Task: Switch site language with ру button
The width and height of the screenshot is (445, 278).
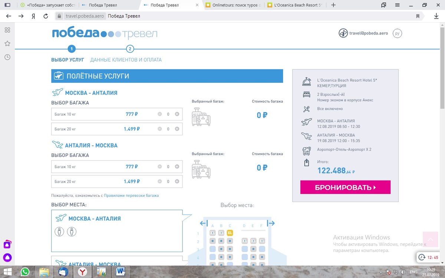Action: pyautogui.click(x=398, y=33)
